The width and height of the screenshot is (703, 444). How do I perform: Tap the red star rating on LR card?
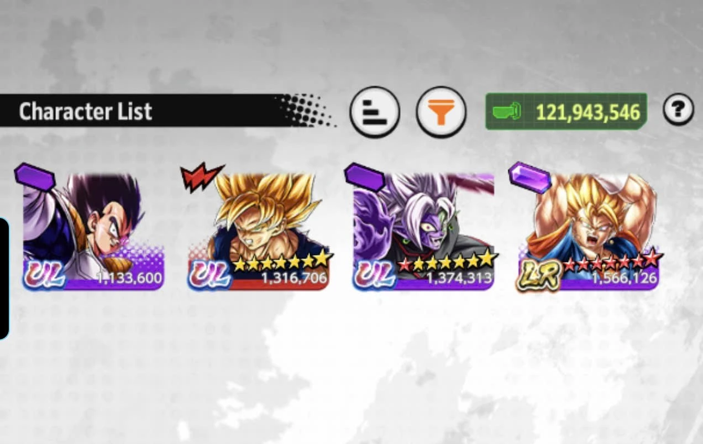pyautogui.click(x=612, y=259)
